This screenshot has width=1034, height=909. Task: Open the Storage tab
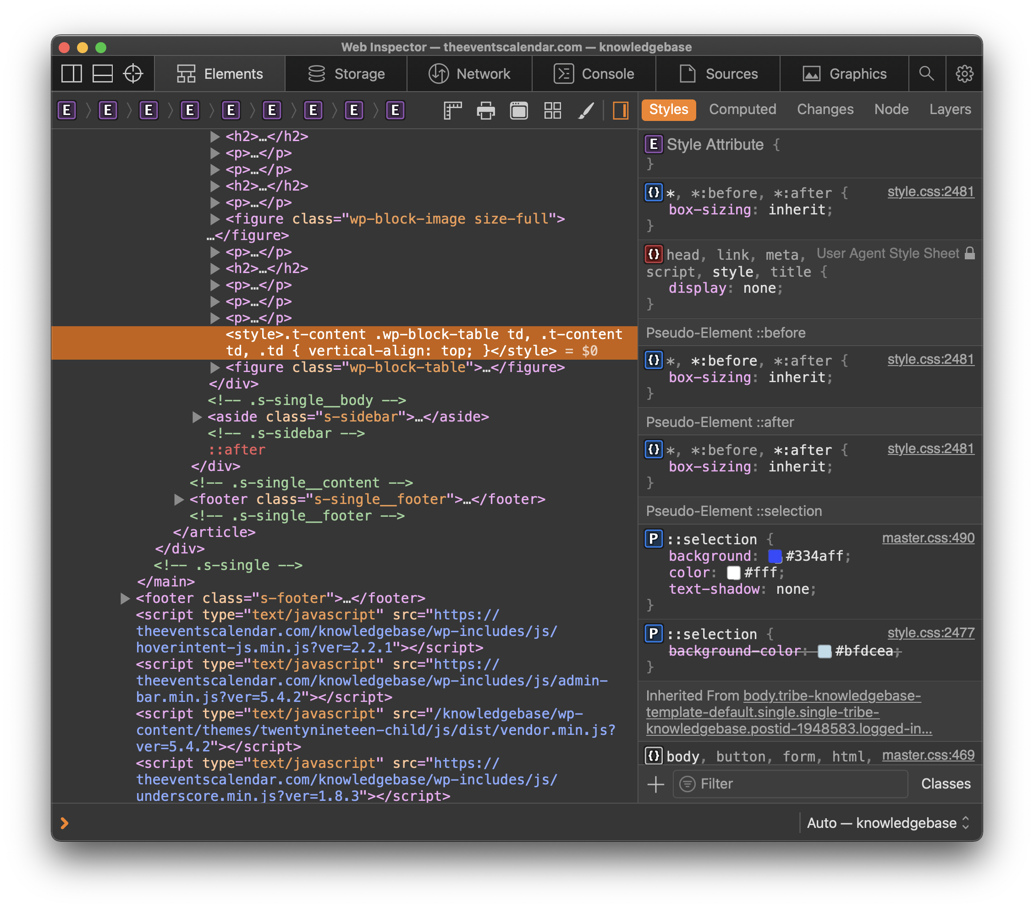[346, 74]
